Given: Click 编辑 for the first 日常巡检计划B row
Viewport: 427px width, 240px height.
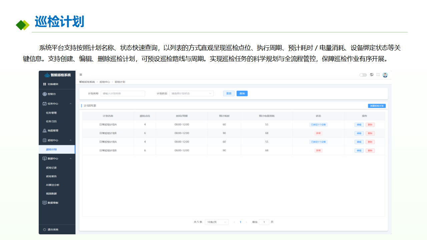Looking at the screenshot, I should pyautogui.click(x=359, y=133).
